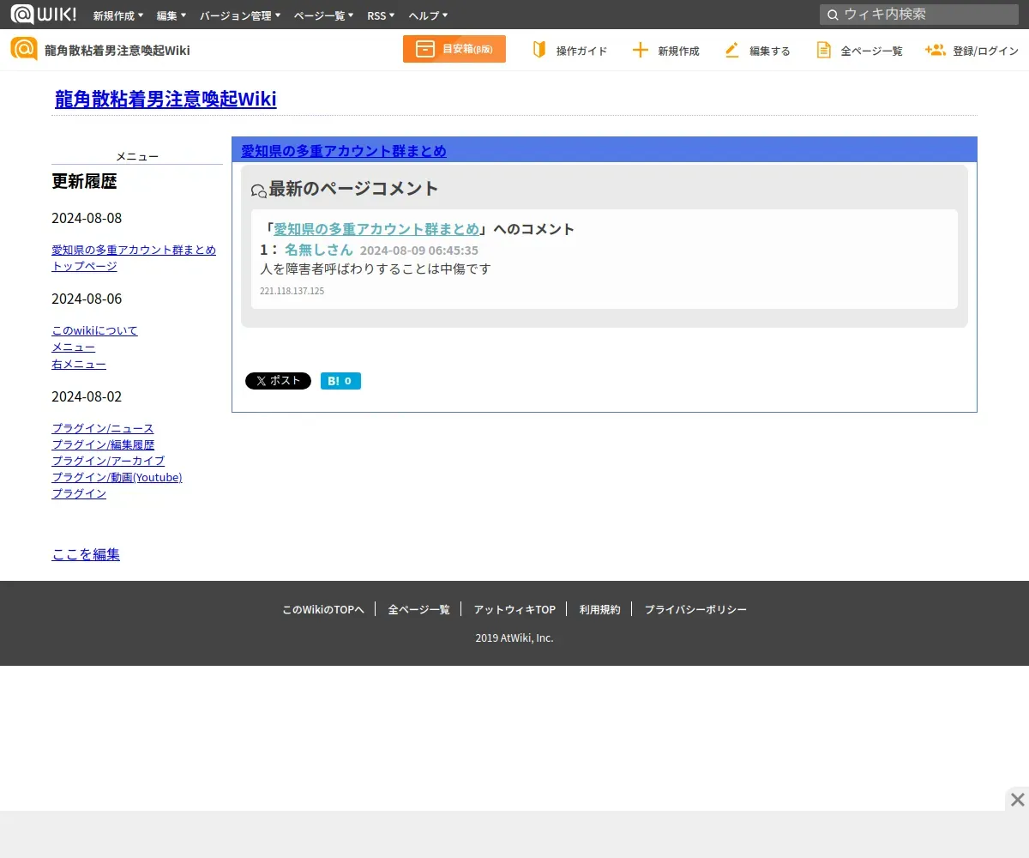
Task: Open the 目安箱(β版) button
Action: [x=454, y=49]
